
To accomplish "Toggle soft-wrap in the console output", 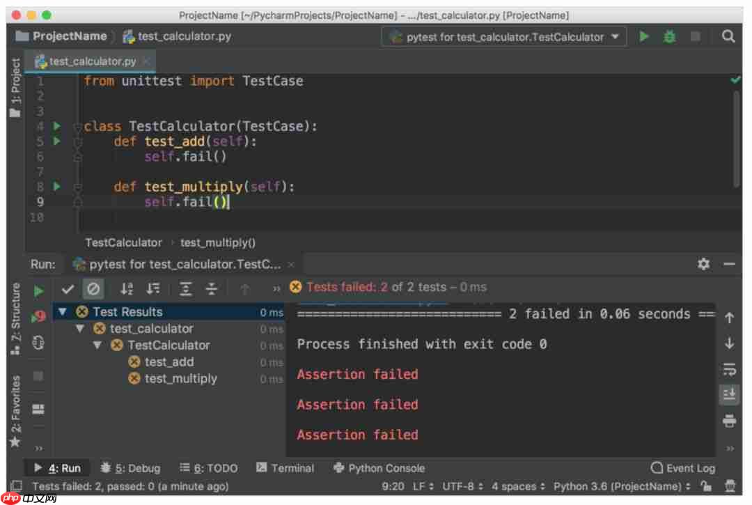I will pos(730,369).
